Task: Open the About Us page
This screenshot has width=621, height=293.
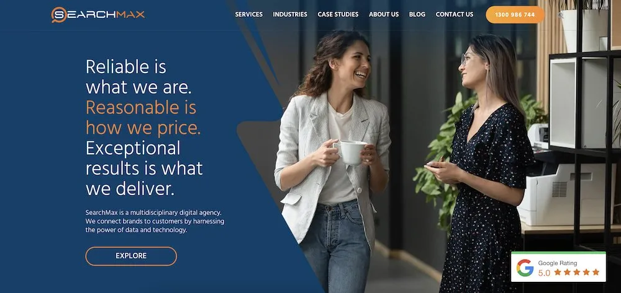Action: [384, 14]
